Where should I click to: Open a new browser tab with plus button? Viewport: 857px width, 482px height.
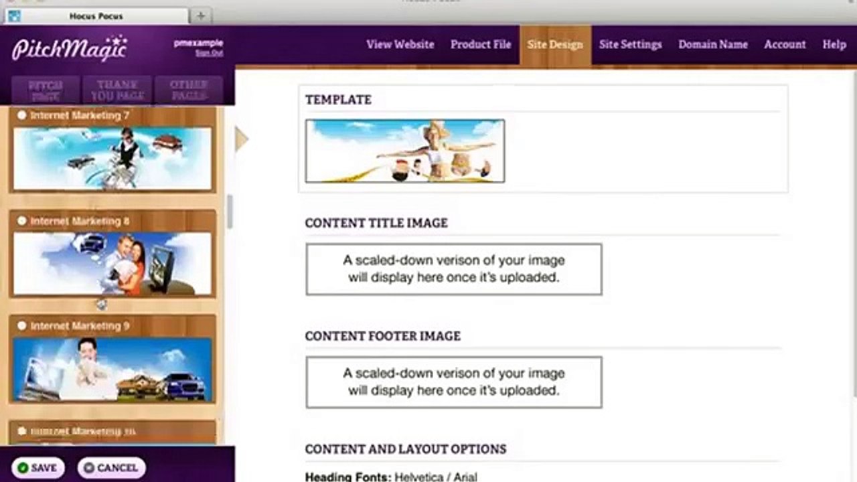pos(200,15)
